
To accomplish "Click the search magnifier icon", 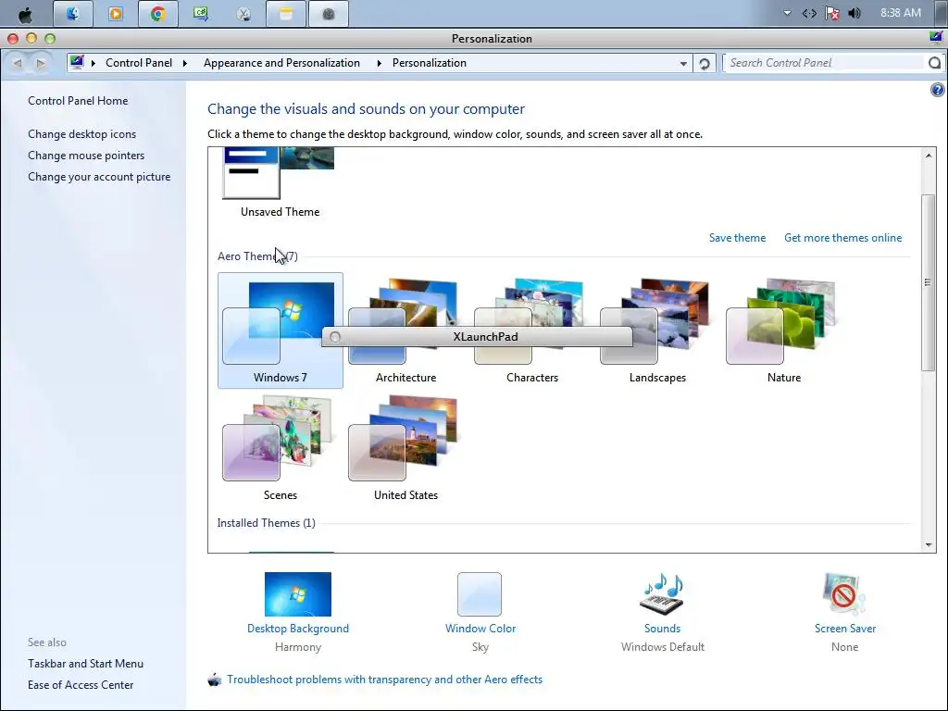I will [x=934, y=63].
